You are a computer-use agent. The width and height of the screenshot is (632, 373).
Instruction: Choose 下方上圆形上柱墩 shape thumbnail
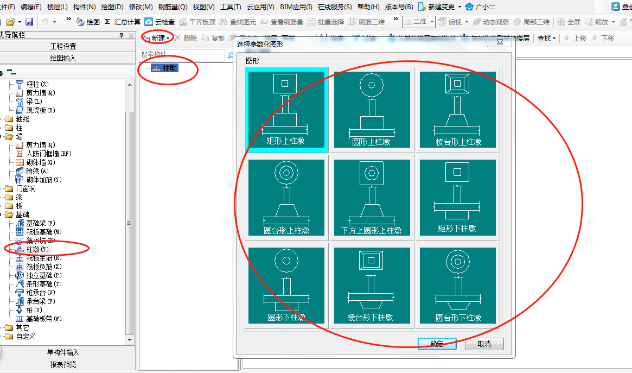372,198
